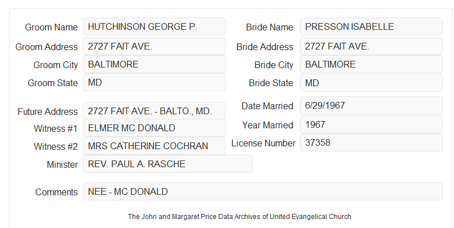
Task: Click the Groom Name field
Action: coord(154,26)
